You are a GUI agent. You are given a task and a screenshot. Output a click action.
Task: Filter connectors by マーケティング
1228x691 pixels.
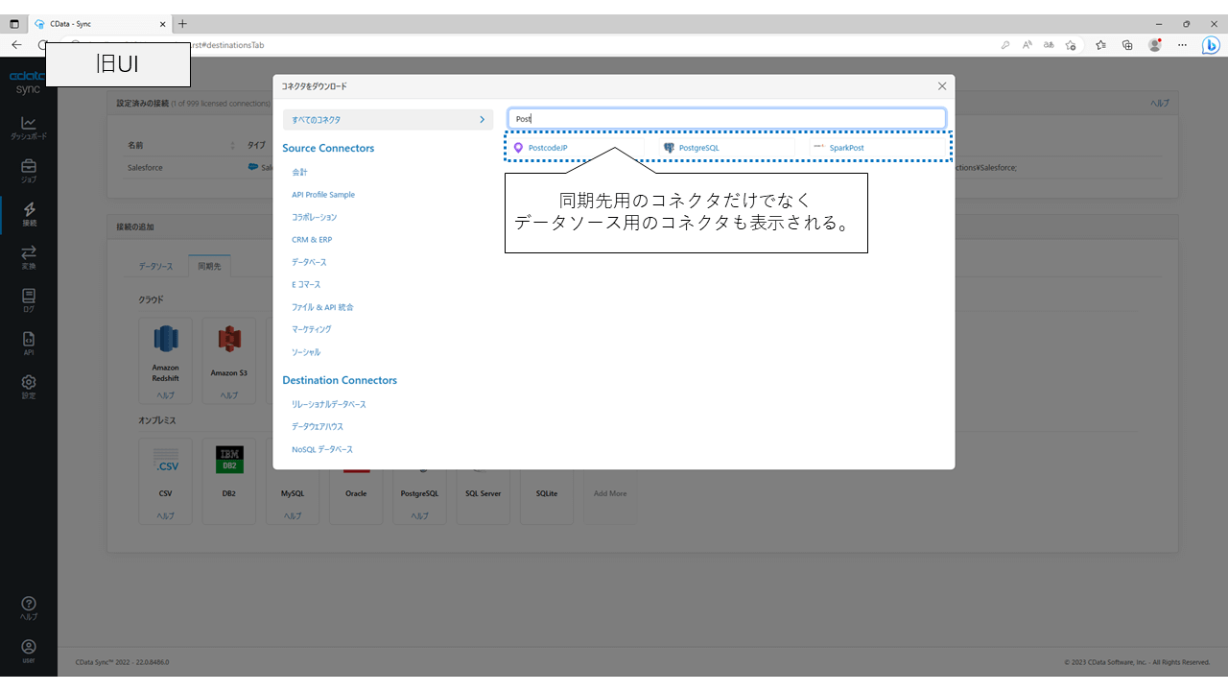pyautogui.click(x=312, y=329)
